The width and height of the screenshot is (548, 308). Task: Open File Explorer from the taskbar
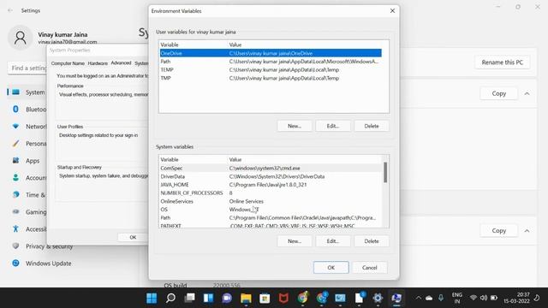(246, 298)
